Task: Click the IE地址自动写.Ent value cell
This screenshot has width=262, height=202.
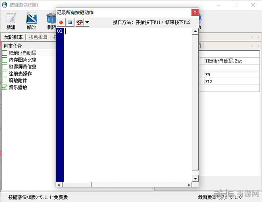Action: [x=232, y=61]
